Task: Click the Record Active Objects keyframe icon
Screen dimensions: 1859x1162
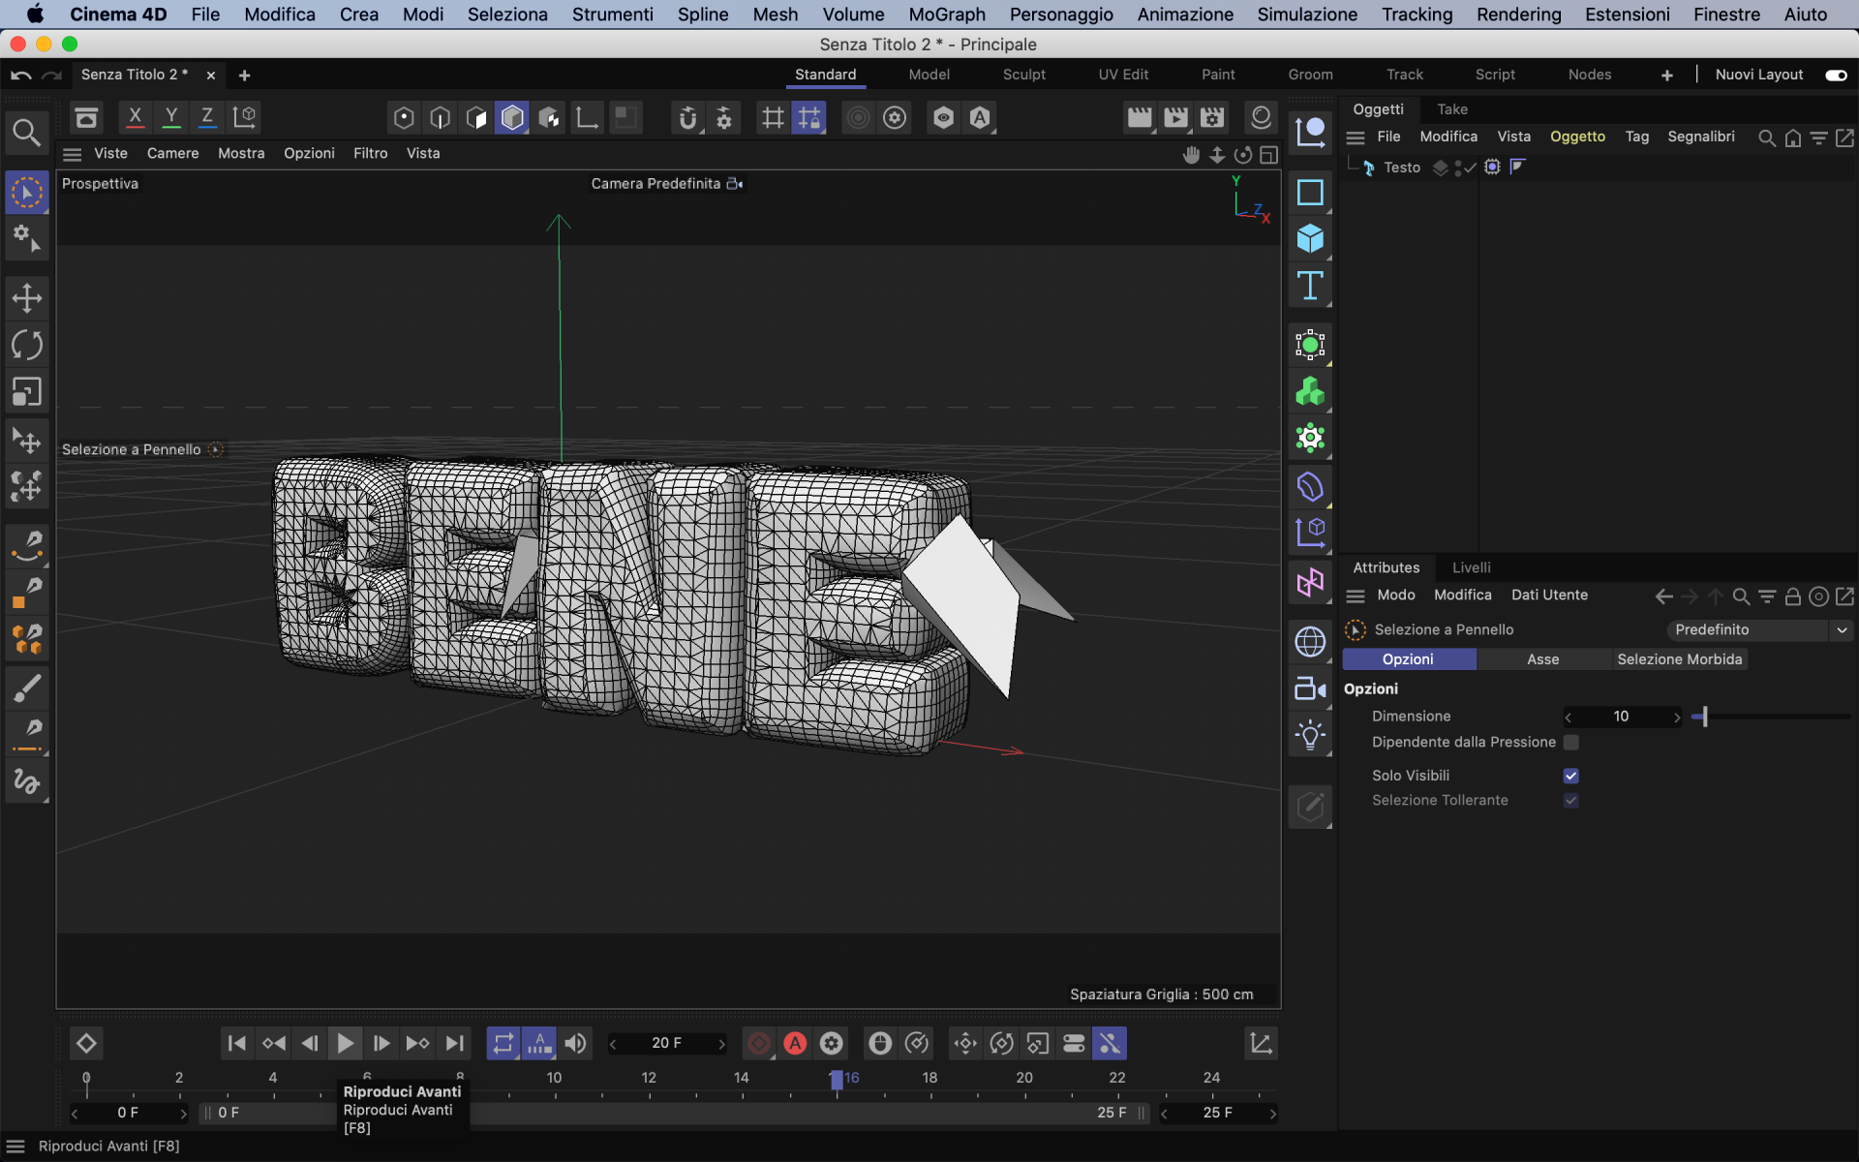Action: coord(758,1043)
